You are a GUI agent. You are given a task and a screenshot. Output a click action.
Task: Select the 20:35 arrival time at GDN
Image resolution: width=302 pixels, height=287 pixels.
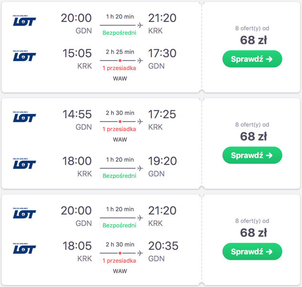[163, 246]
